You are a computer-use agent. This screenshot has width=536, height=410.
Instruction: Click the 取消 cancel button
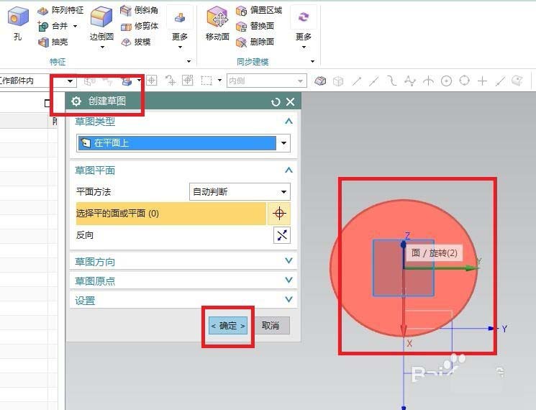[x=271, y=326]
